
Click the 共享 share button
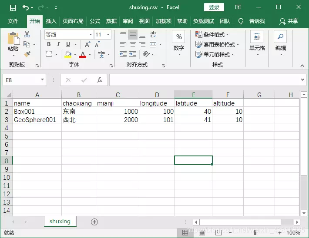pyautogui.click(x=289, y=21)
